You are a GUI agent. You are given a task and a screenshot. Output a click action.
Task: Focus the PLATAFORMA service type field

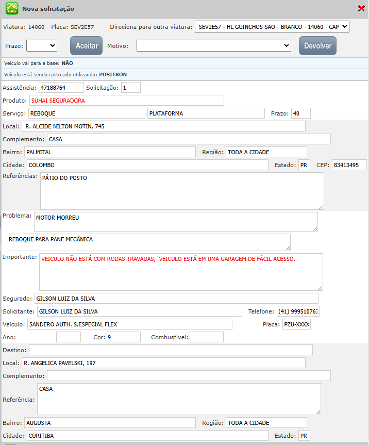206,113
